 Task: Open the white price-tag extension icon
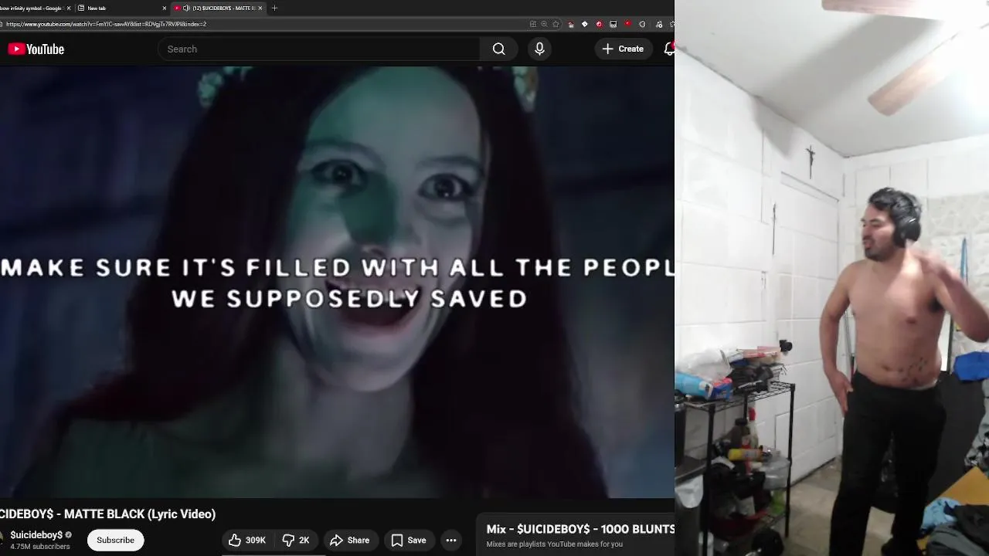(584, 24)
